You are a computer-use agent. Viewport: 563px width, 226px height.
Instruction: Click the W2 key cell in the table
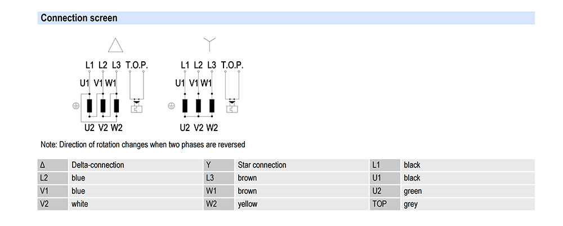point(218,204)
